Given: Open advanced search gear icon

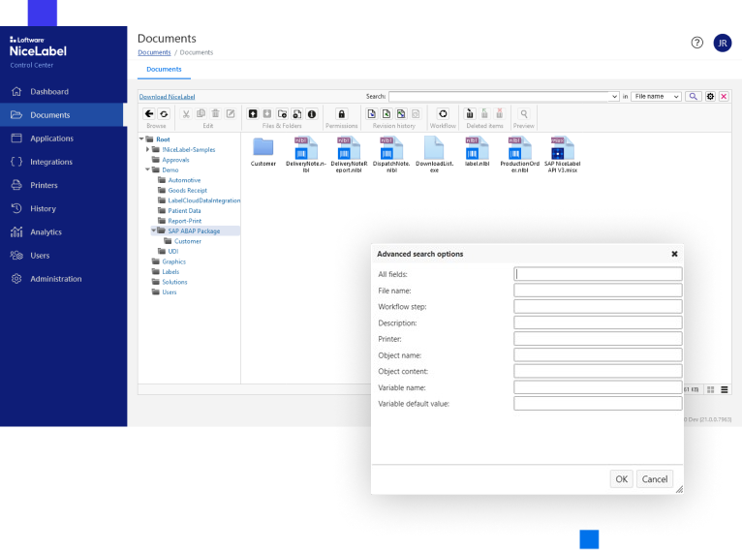Looking at the screenshot, I should [x=710, y=97].
